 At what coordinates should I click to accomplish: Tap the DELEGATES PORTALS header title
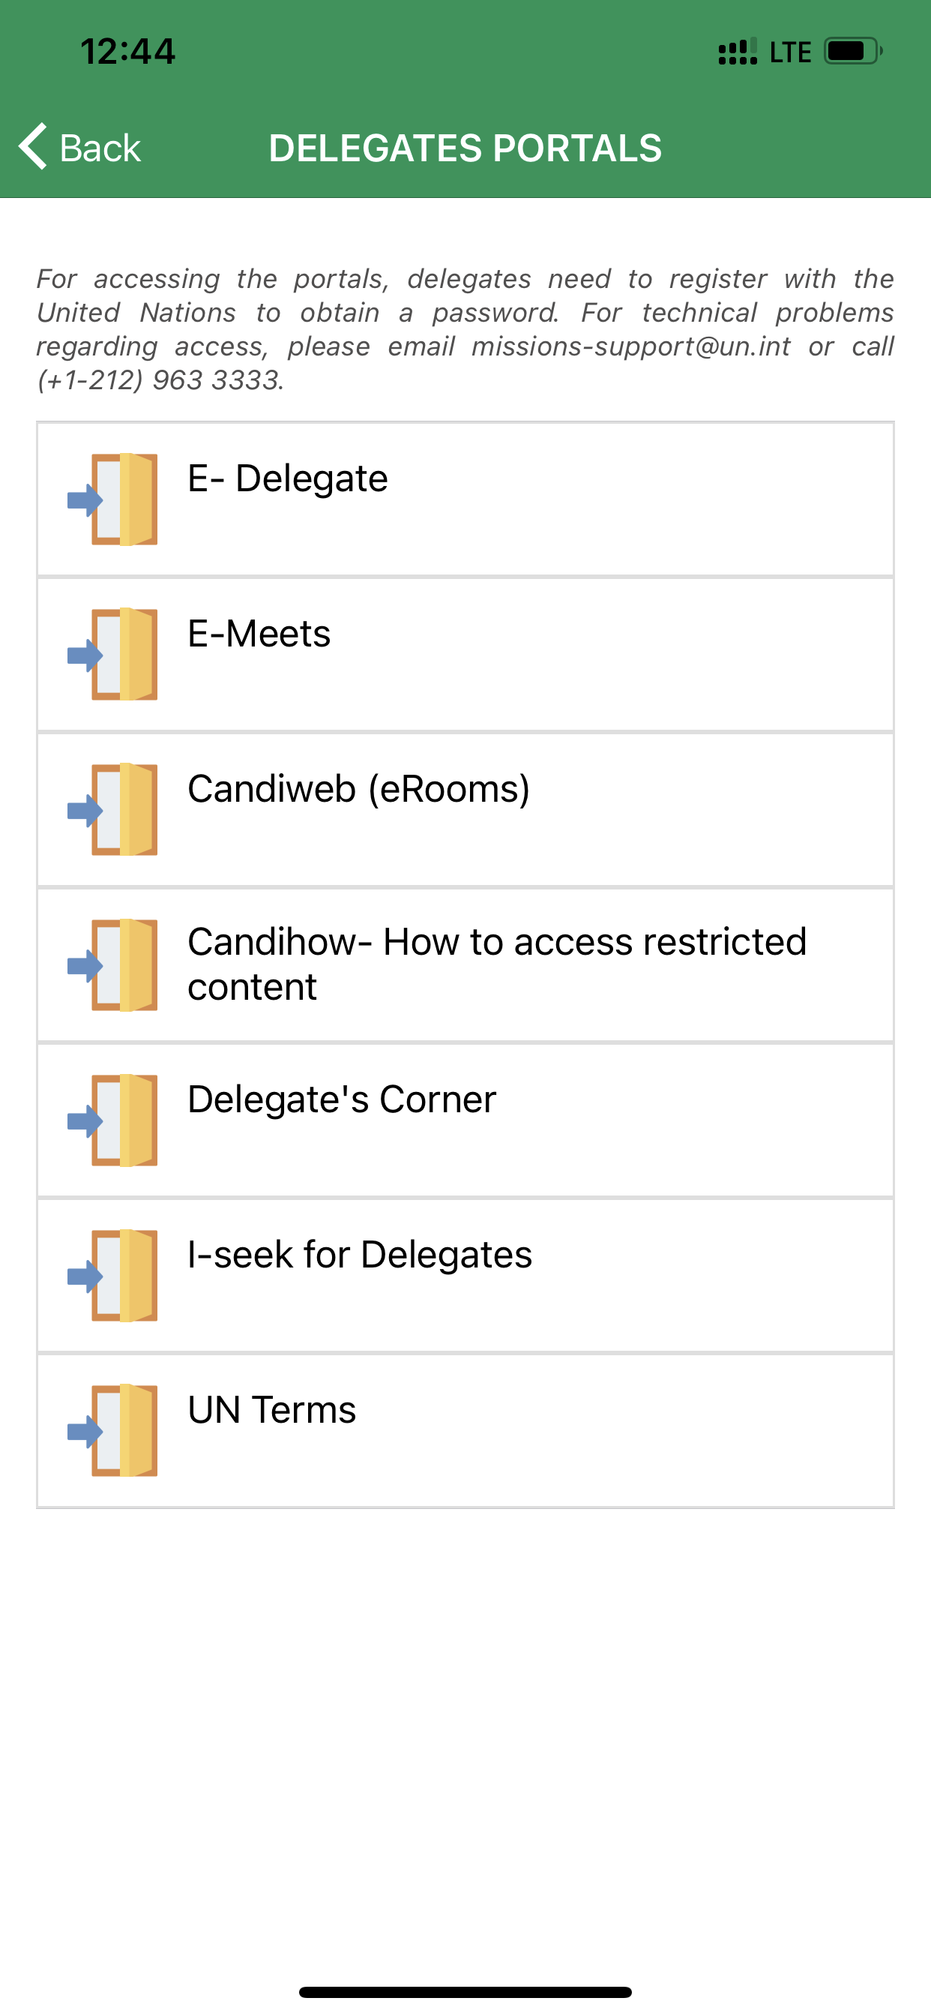point(465,148)
